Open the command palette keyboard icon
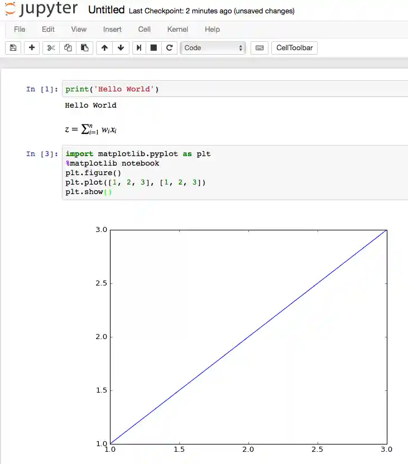The height and width of the screenshot is (464, 408). [259, 48]
